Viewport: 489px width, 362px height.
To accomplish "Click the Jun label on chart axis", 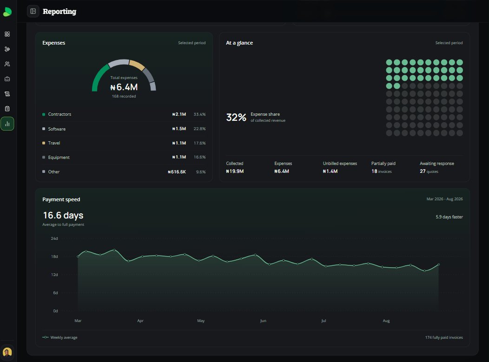I will (x=263, y=321).
